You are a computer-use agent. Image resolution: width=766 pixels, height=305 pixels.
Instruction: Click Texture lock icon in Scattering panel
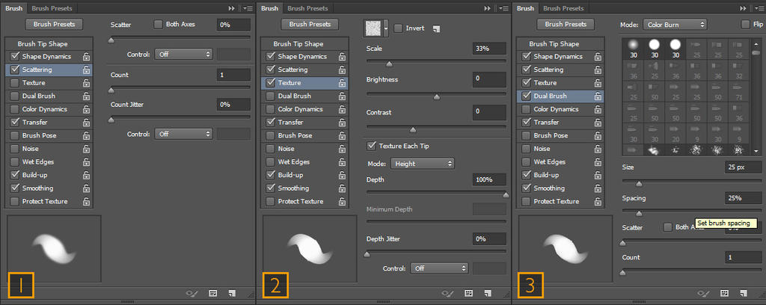click(x=87, y=83)
